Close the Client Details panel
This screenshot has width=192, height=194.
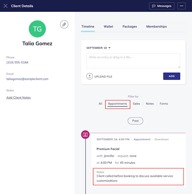[5, 6]
